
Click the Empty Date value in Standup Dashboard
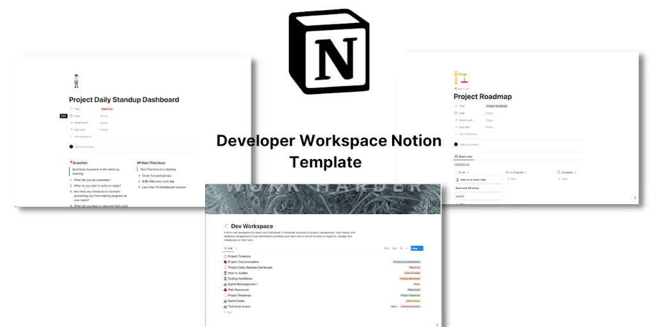(104, 116)
